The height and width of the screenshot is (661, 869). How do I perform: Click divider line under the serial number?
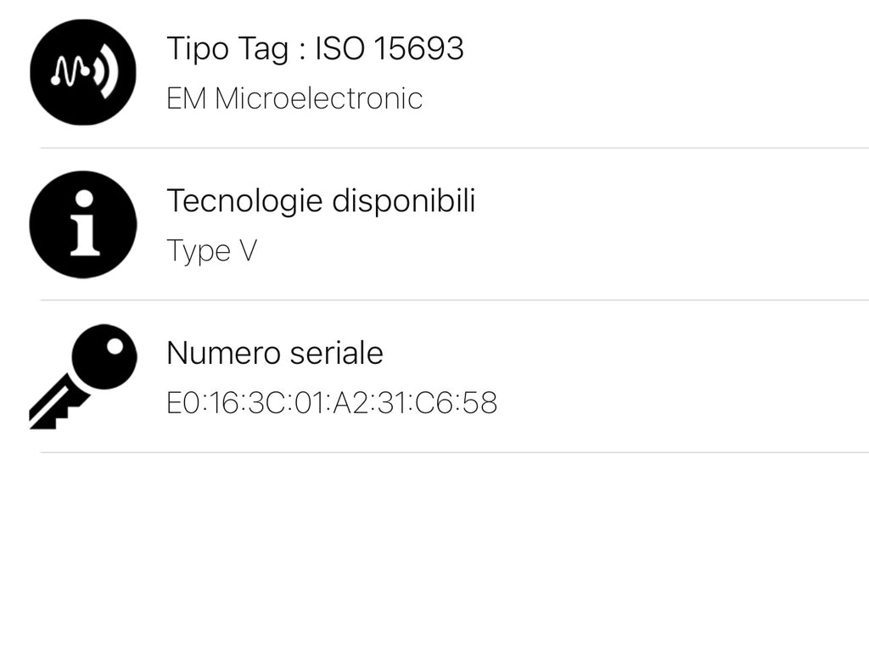[x=454, y=452]
